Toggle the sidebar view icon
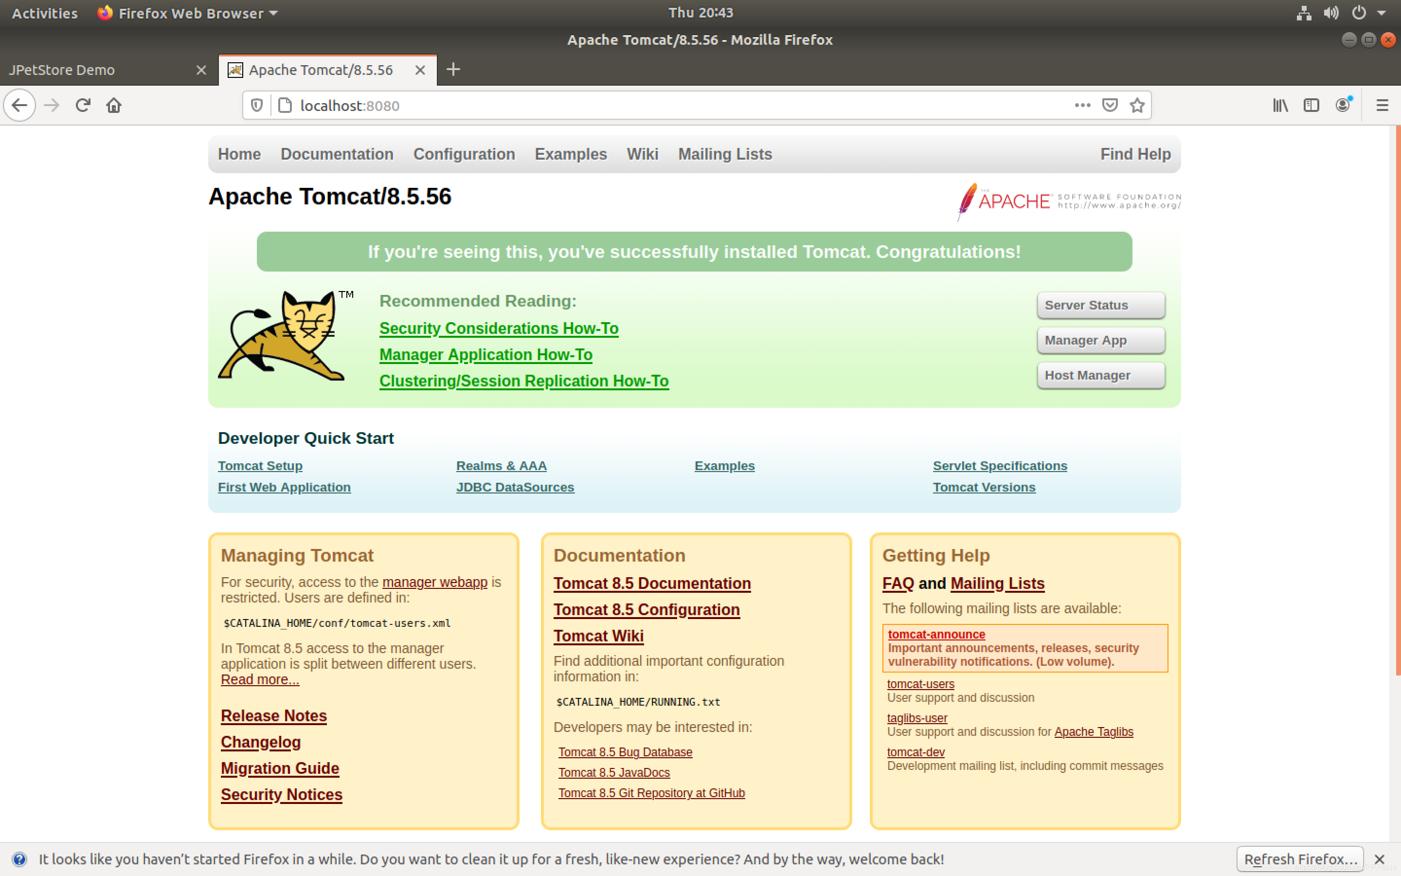This screenshot has height=876, width=1401. coord(1311,106)
